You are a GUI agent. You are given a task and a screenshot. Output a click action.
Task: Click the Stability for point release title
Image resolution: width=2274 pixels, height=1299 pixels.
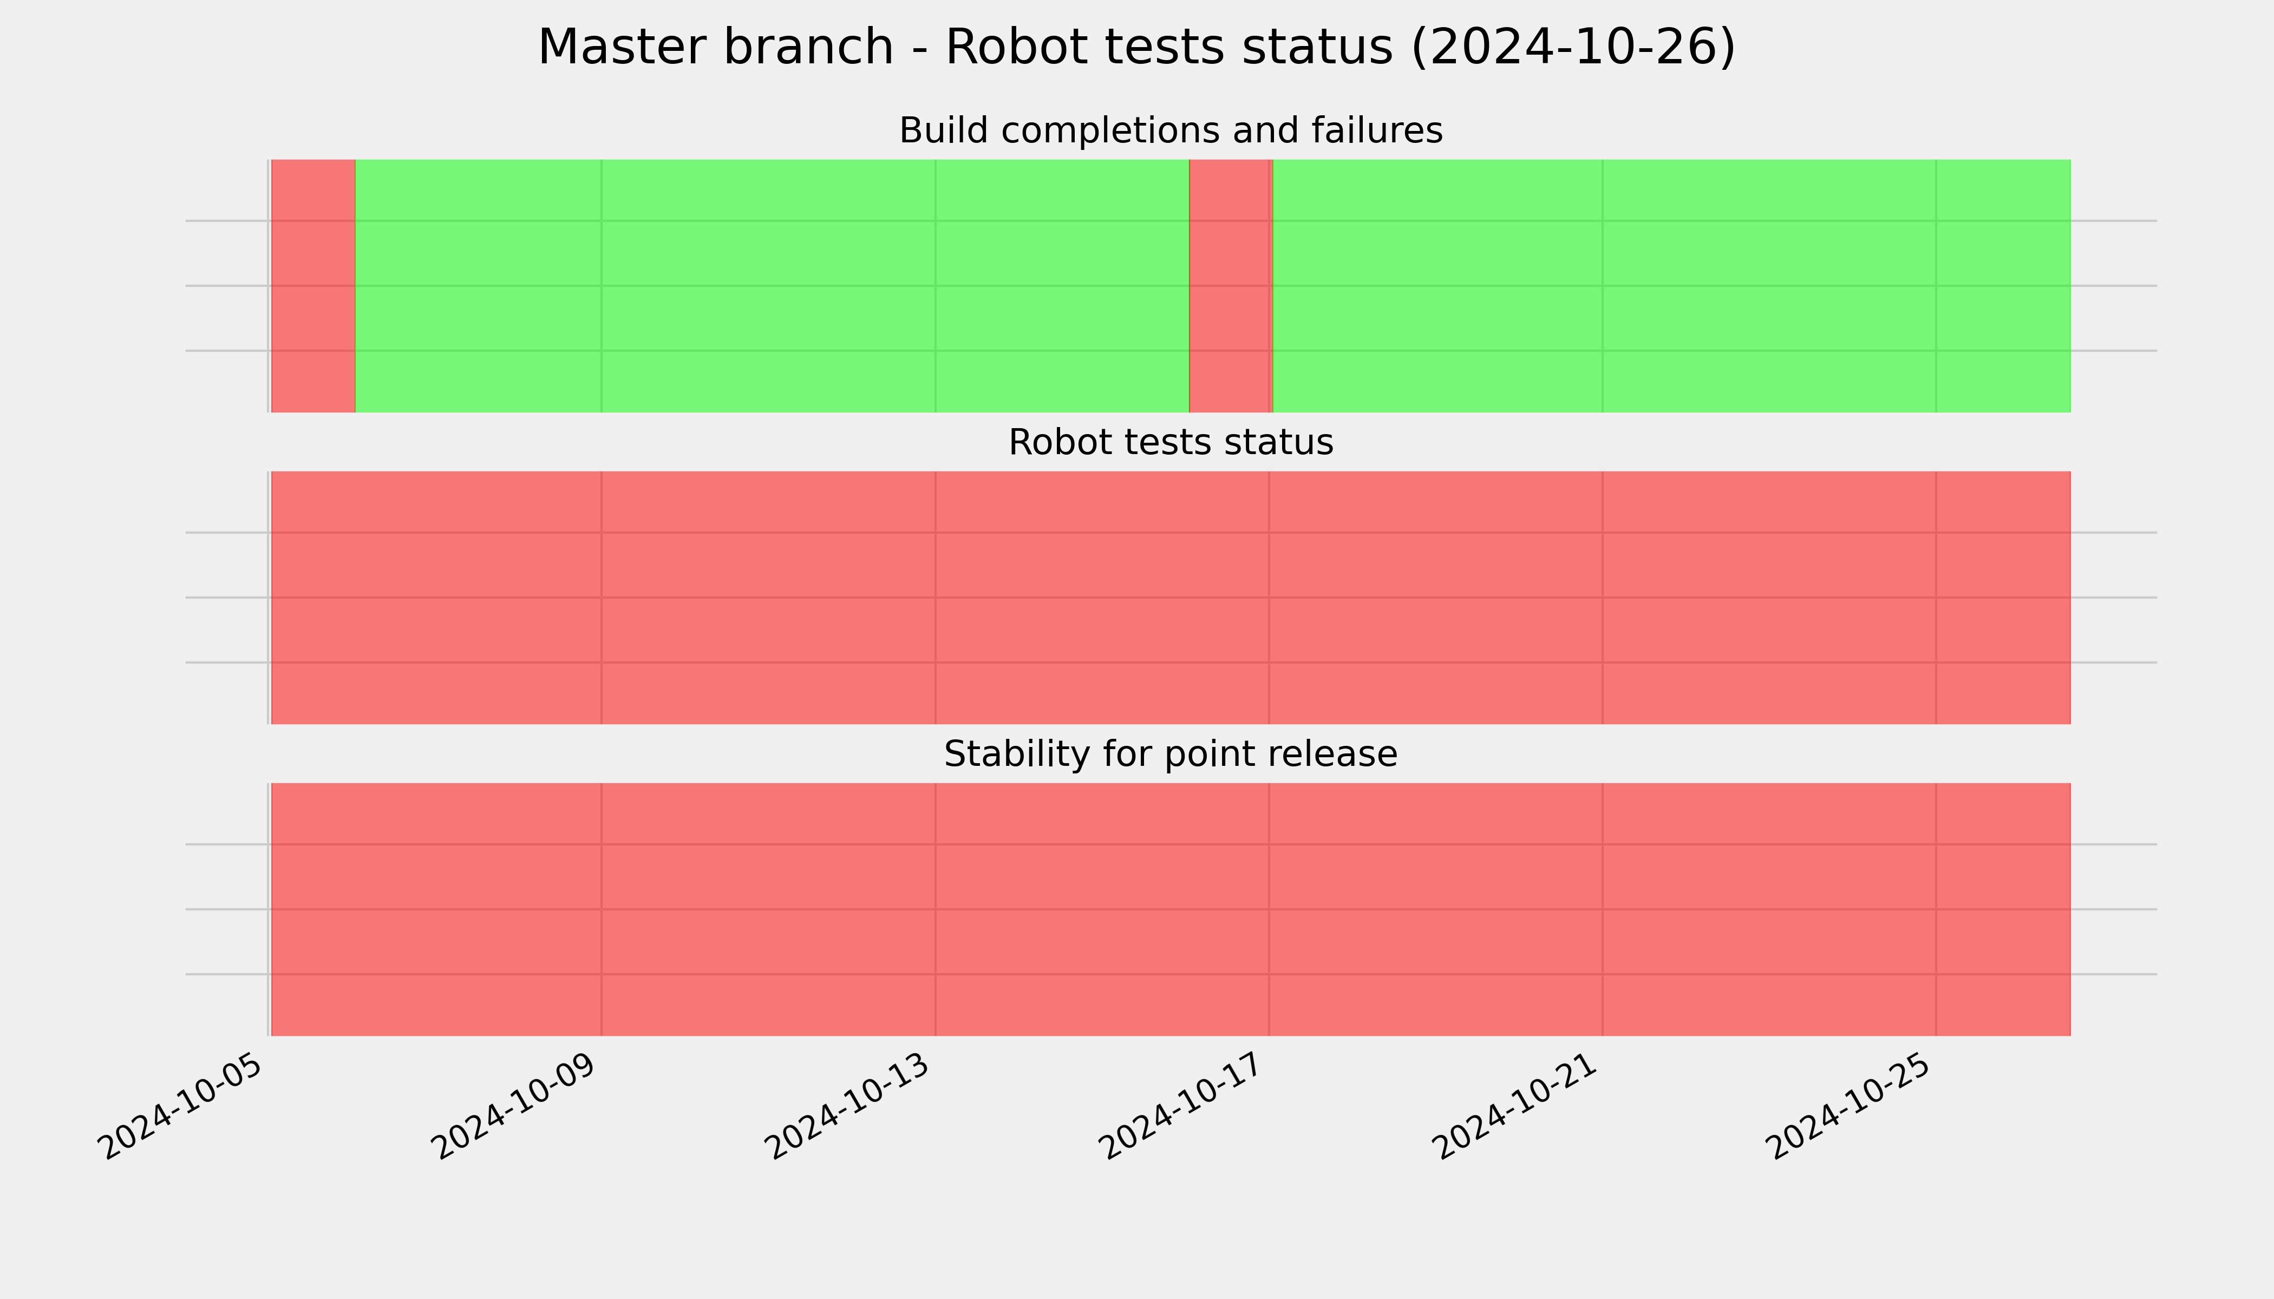click(x=1170, y=755)
